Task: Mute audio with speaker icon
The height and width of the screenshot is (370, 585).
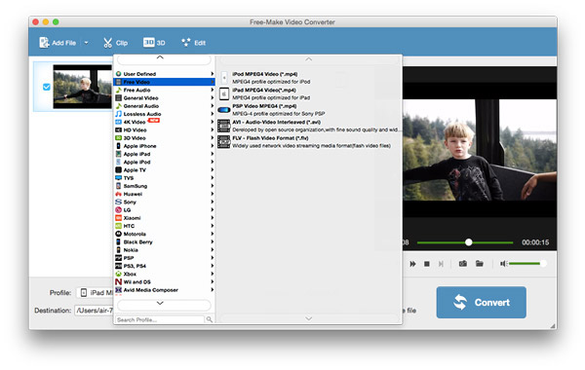Action: pos(503,264)
